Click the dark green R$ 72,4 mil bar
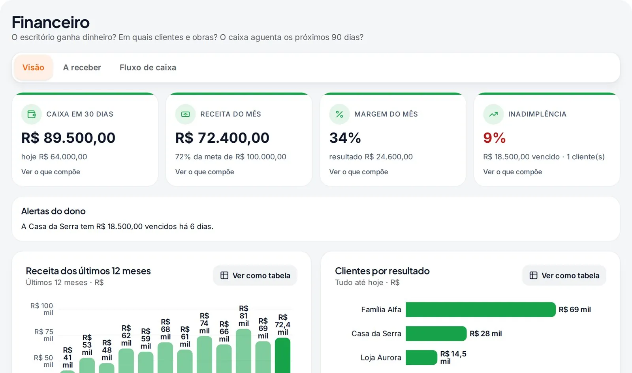 (282, 355)
